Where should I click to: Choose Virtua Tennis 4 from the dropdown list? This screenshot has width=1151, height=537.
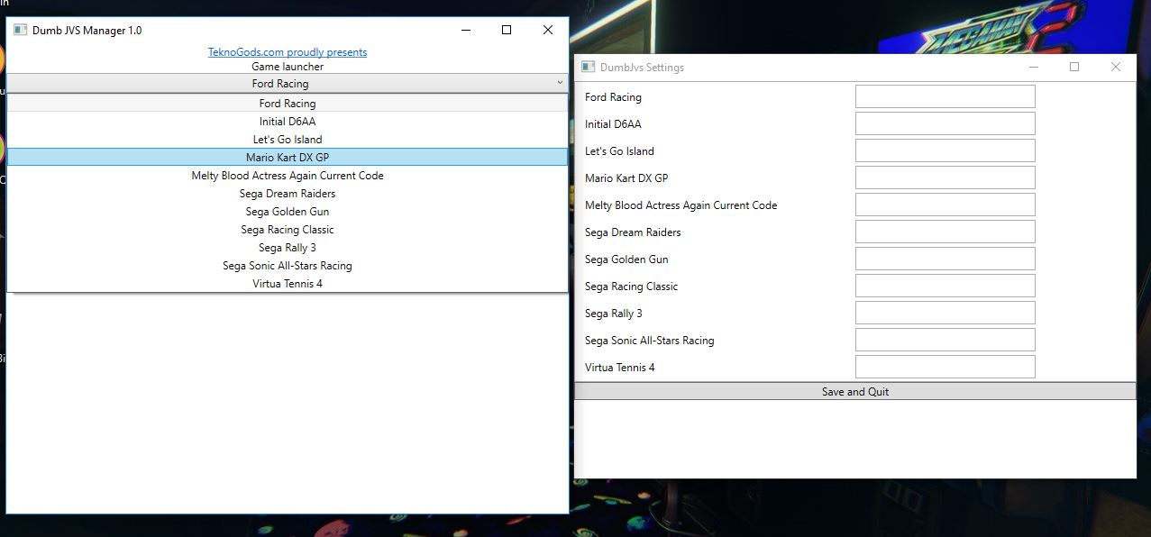pyautogui.click(x=288, y=284)
